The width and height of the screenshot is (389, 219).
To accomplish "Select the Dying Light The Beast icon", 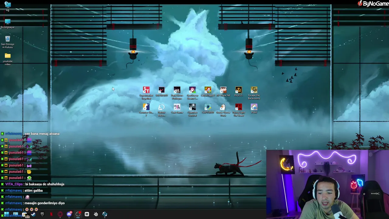I will click(x=239, y=110).
